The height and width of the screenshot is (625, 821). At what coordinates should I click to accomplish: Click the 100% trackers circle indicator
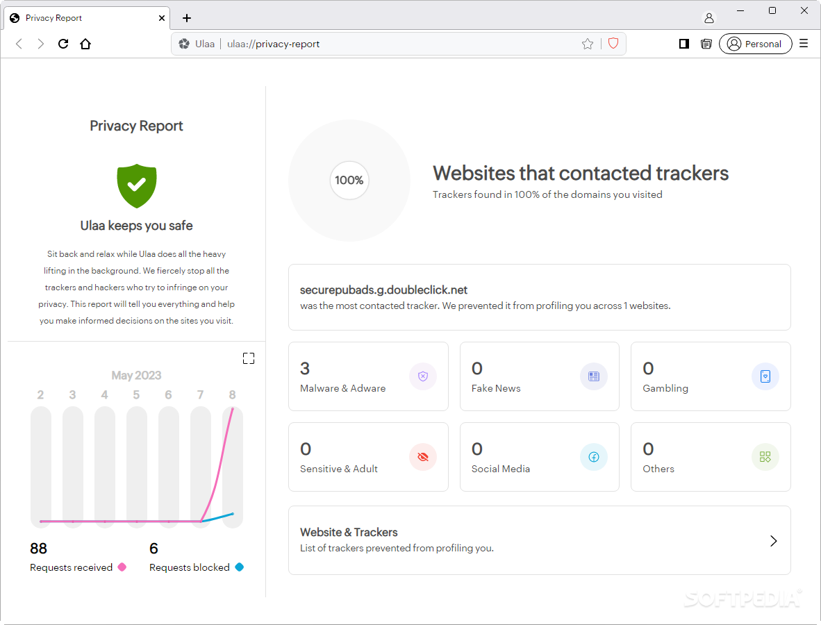tap(349, 180)
